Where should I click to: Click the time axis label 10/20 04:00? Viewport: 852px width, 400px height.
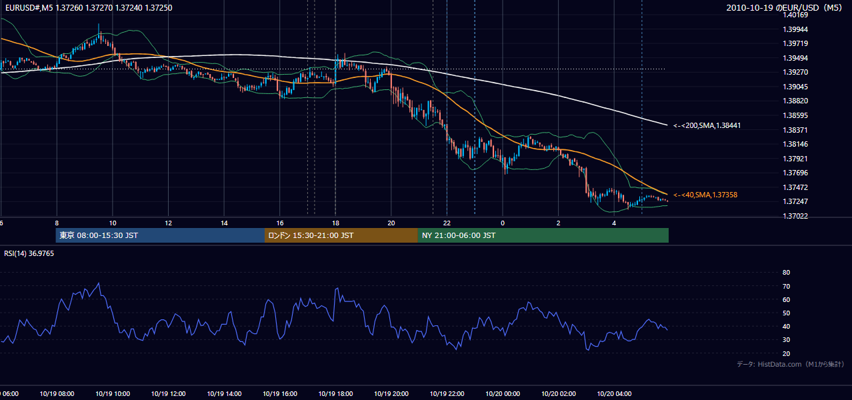614,394
